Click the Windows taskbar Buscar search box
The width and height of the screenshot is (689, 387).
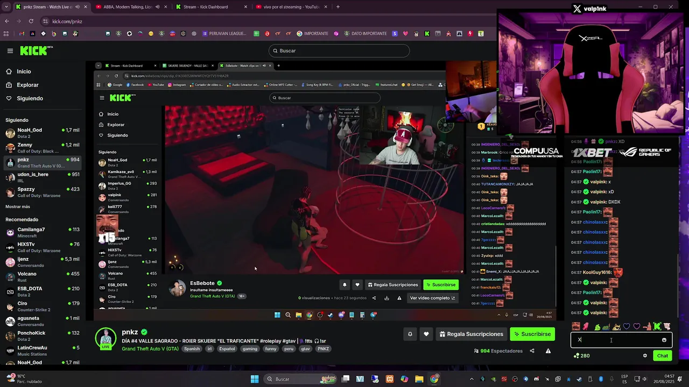(x=301, y=379)
